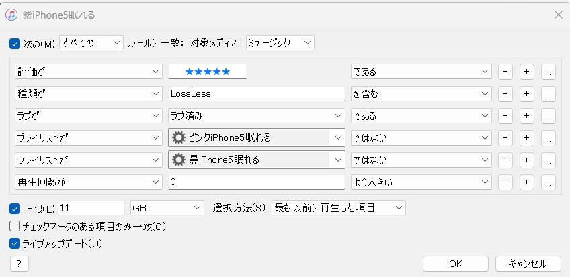
Task: Uncheck the 上限(L) limit checkbox
Action: [x=15, y=208]
